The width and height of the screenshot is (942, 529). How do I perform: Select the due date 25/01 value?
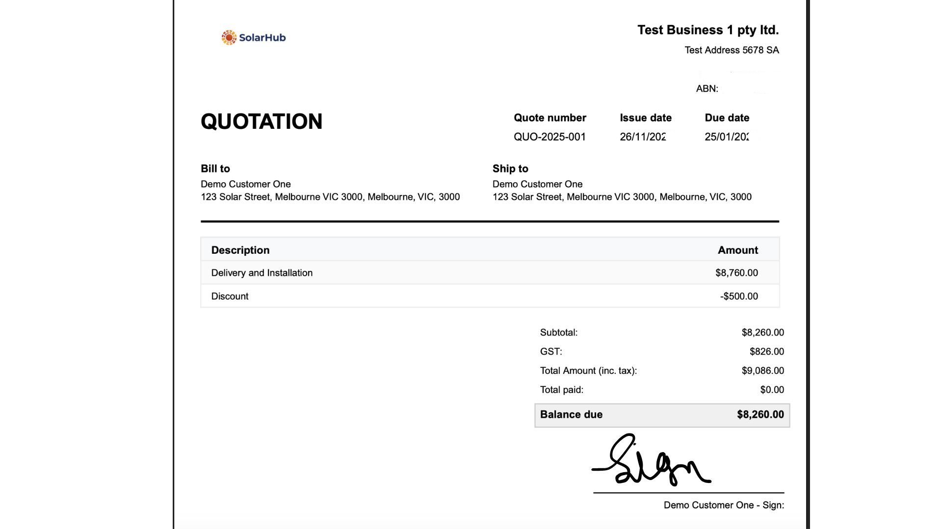[x=727, y=137]
